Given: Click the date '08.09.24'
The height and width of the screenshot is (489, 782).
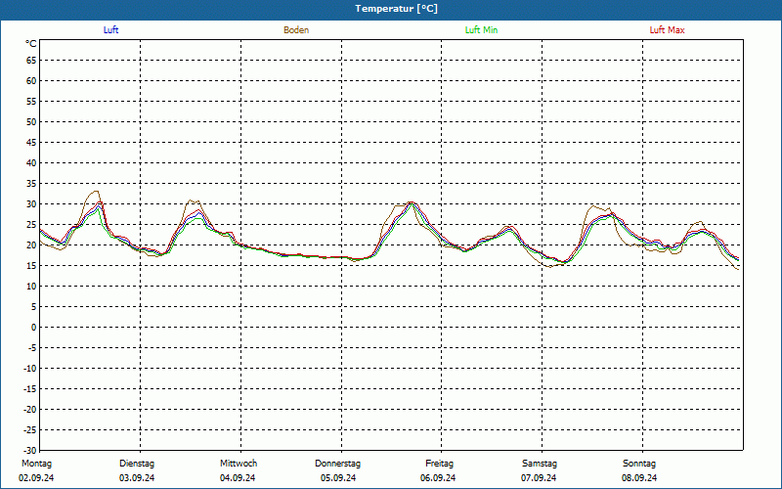Looking at the screenshot, I should pyautogui.click(x=639, y=478).
